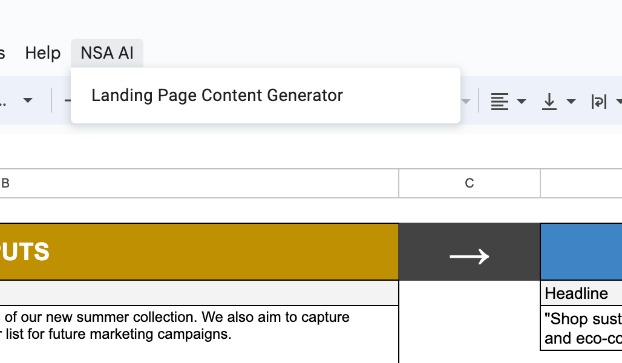
Task: Click the empty cell below the arrow
Action: click(470, 322)
